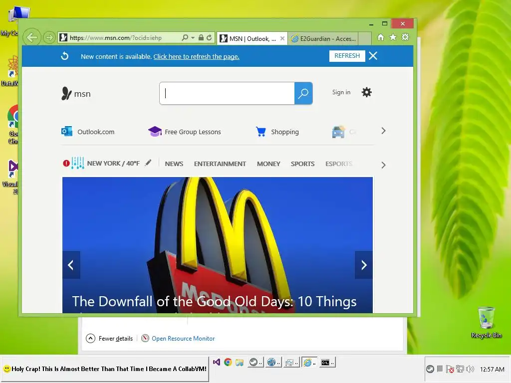Open the Shopping shortcut
Viewport: 511px width, 383px height.
[277, 132]
